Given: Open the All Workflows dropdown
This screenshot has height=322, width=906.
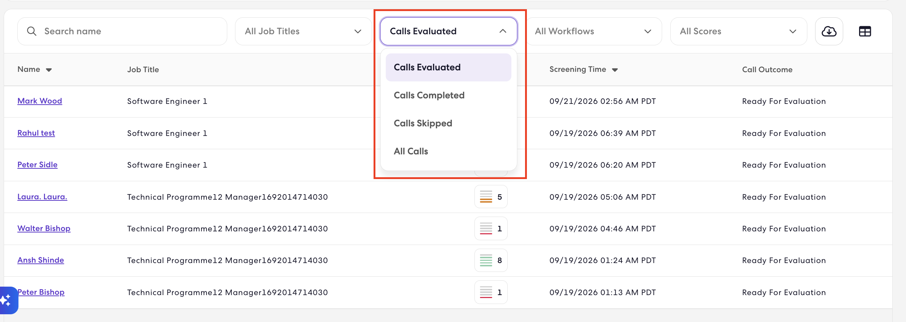Looking at the screenshot, I should click(x=593, y=31).
